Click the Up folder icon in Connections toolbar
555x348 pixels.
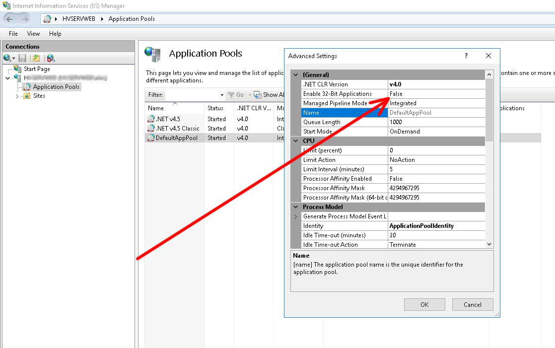[x=36, y=58]
